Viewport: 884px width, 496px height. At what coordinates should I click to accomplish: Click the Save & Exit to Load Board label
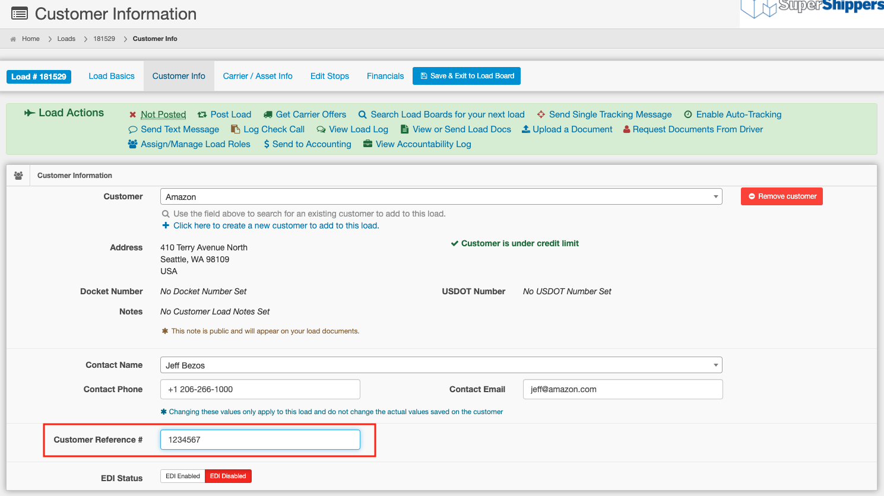pyautogui.click(x=473, y=76)
